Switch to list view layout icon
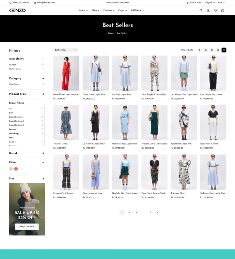 click(206, 50)
